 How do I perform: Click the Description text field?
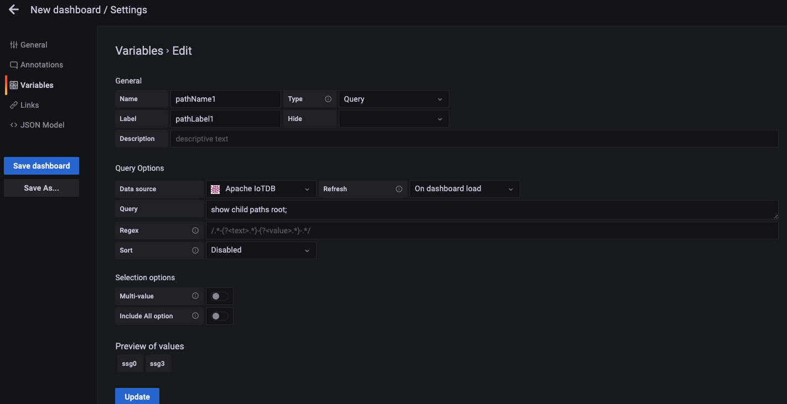point(474,139)
